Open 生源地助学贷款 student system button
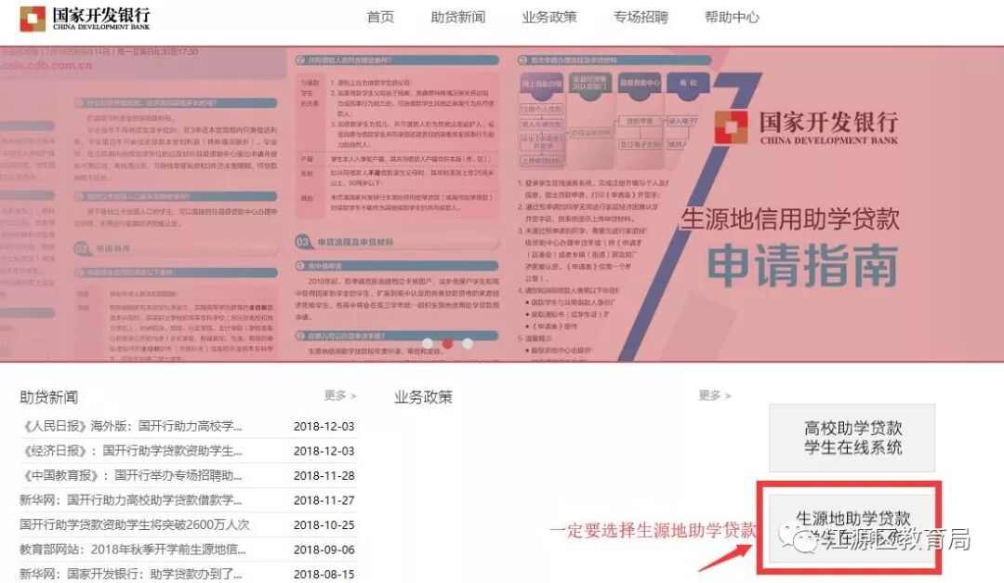 tap(852, 528)
